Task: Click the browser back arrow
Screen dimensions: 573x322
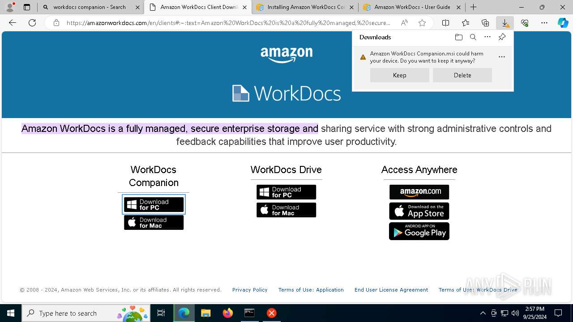Action: click(x=13, y=23)
